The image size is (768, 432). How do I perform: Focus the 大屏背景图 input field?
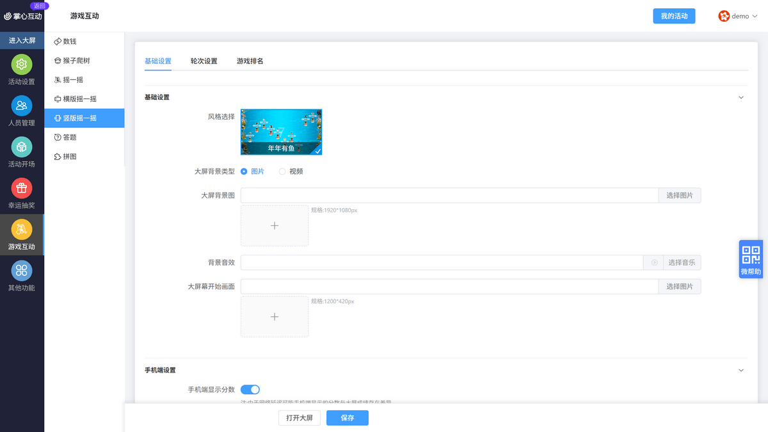(x=449, y=195)
